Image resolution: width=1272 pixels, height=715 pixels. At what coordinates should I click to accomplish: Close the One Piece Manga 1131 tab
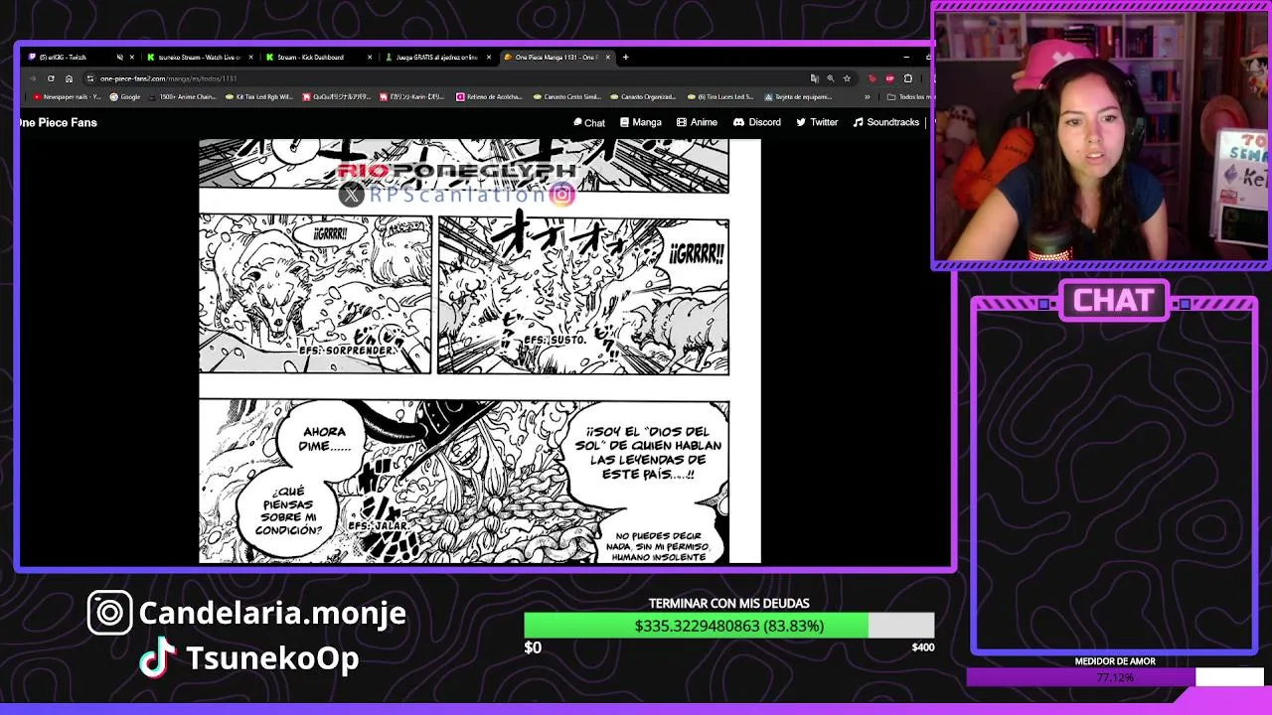point(608,57)
